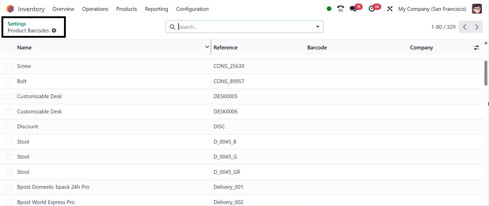The height and width of the screenshot is (206, 489).
Task: Open the Configuration menu
Action: (x=192, y=9)
